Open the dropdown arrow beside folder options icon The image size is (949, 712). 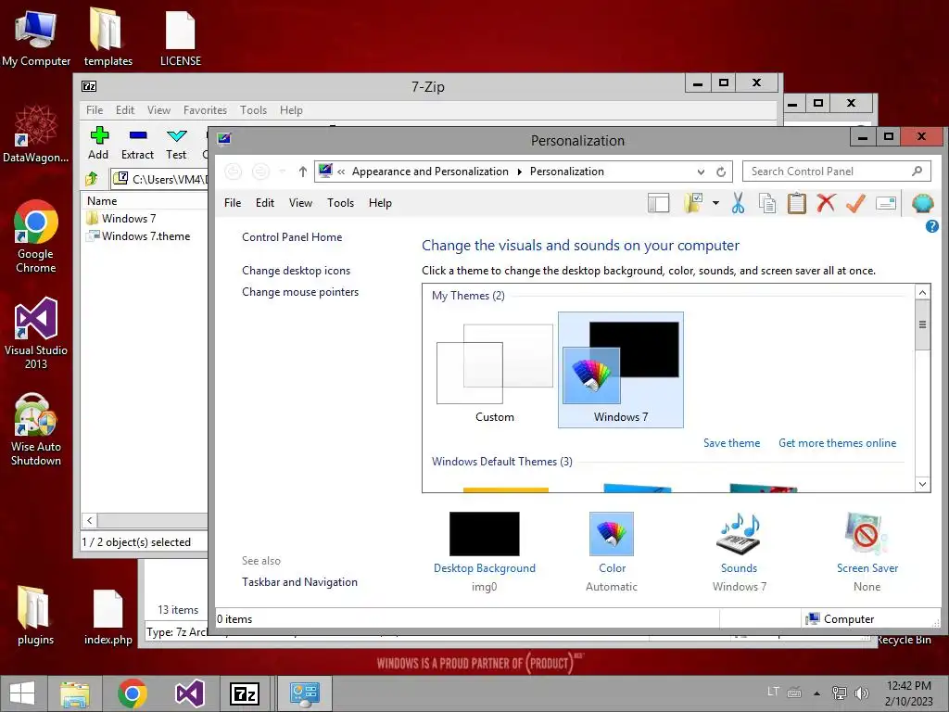tap(716, 203)
